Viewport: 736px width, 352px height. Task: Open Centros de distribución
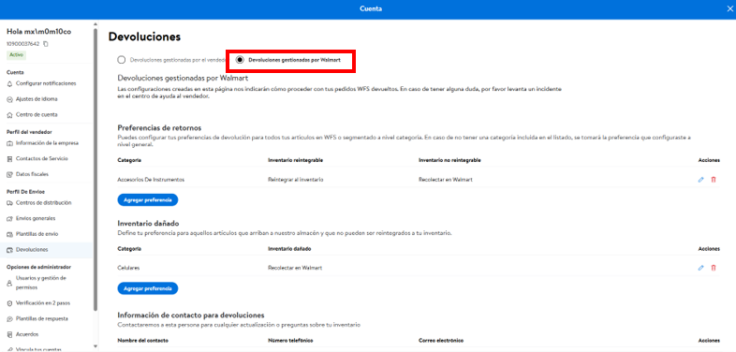tap(44, 203)
